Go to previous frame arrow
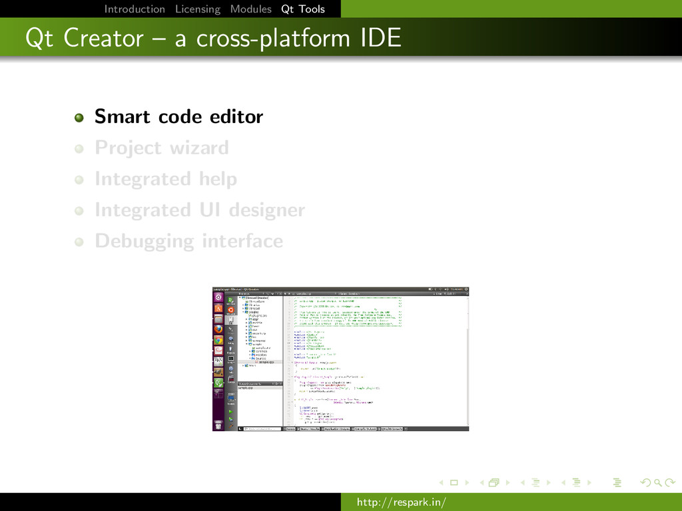Image resolution: width=682 pixels, height=511 pixels. pyautogui.click(x=482, y=482)
